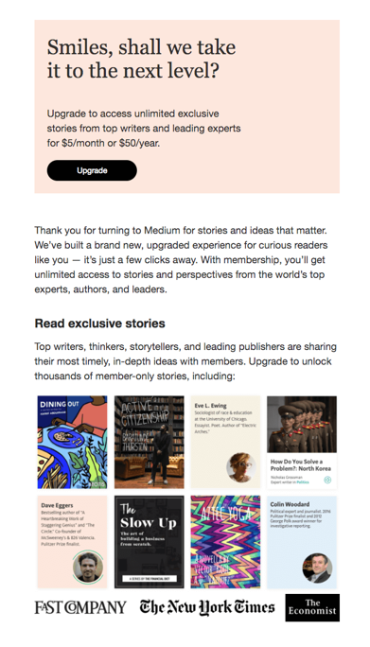Open the Aztec Yoga novella cover

225,542
